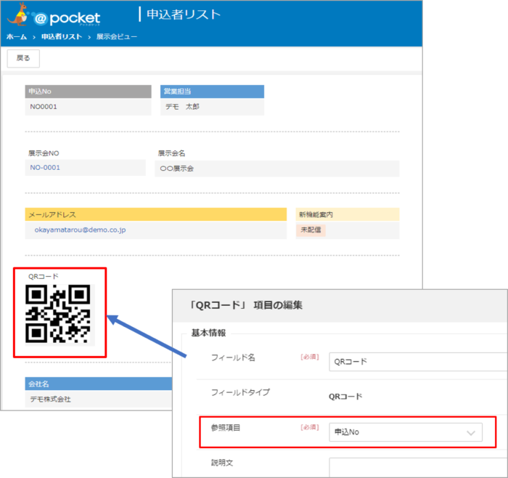
Task: Click the 基本情報 section label
Action: pos(208,333)
